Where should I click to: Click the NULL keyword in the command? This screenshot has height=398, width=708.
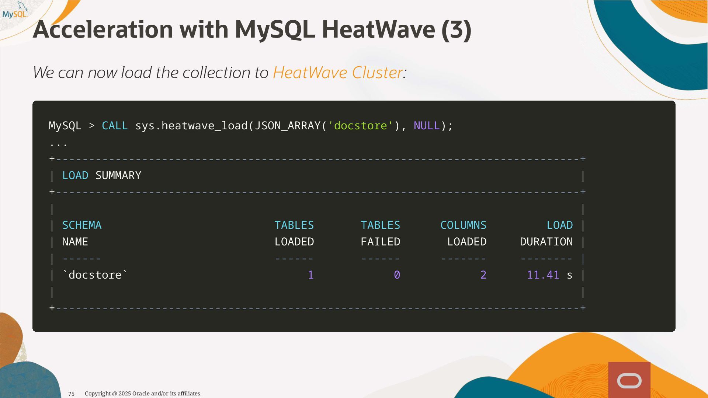point(427,126)
